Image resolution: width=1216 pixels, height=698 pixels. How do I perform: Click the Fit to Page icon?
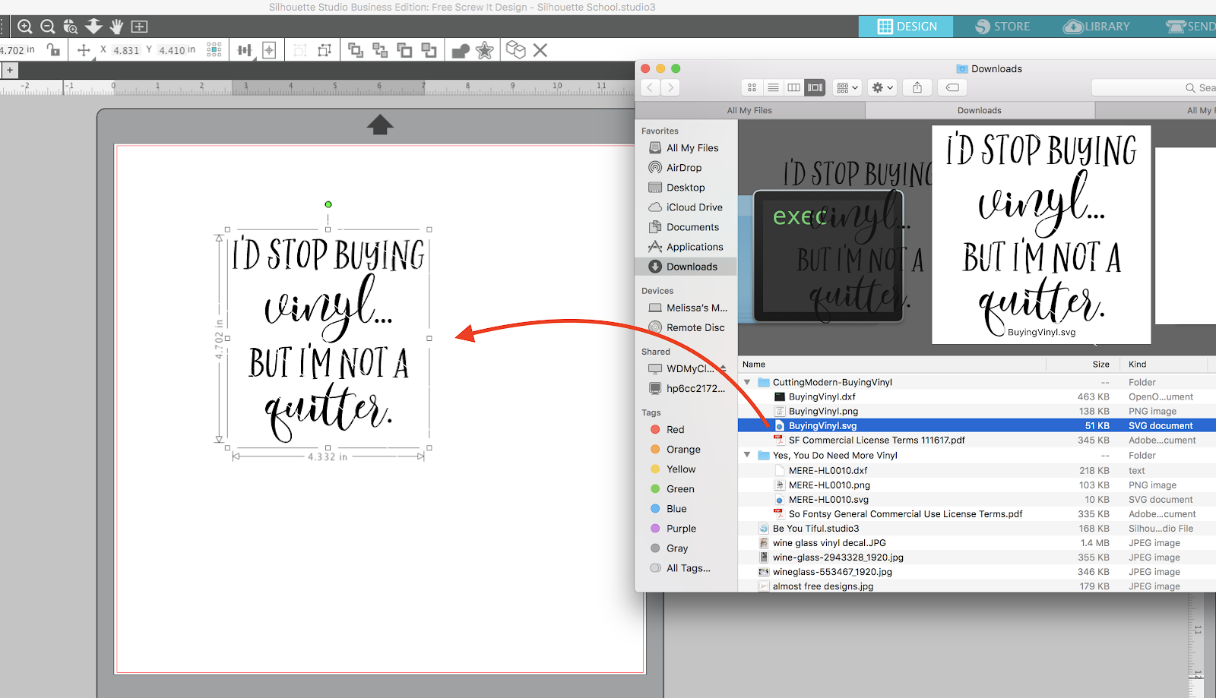(x=139, y=27)
